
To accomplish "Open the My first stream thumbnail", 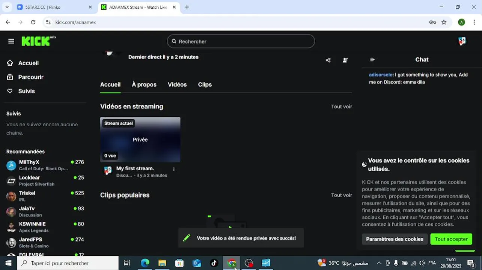I will pos(140,139).
